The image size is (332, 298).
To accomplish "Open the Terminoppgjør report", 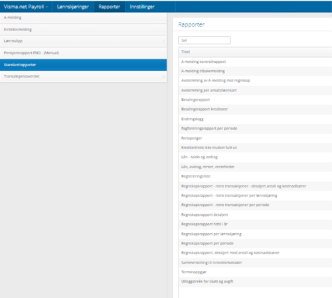I will click(x=194, y=272).
